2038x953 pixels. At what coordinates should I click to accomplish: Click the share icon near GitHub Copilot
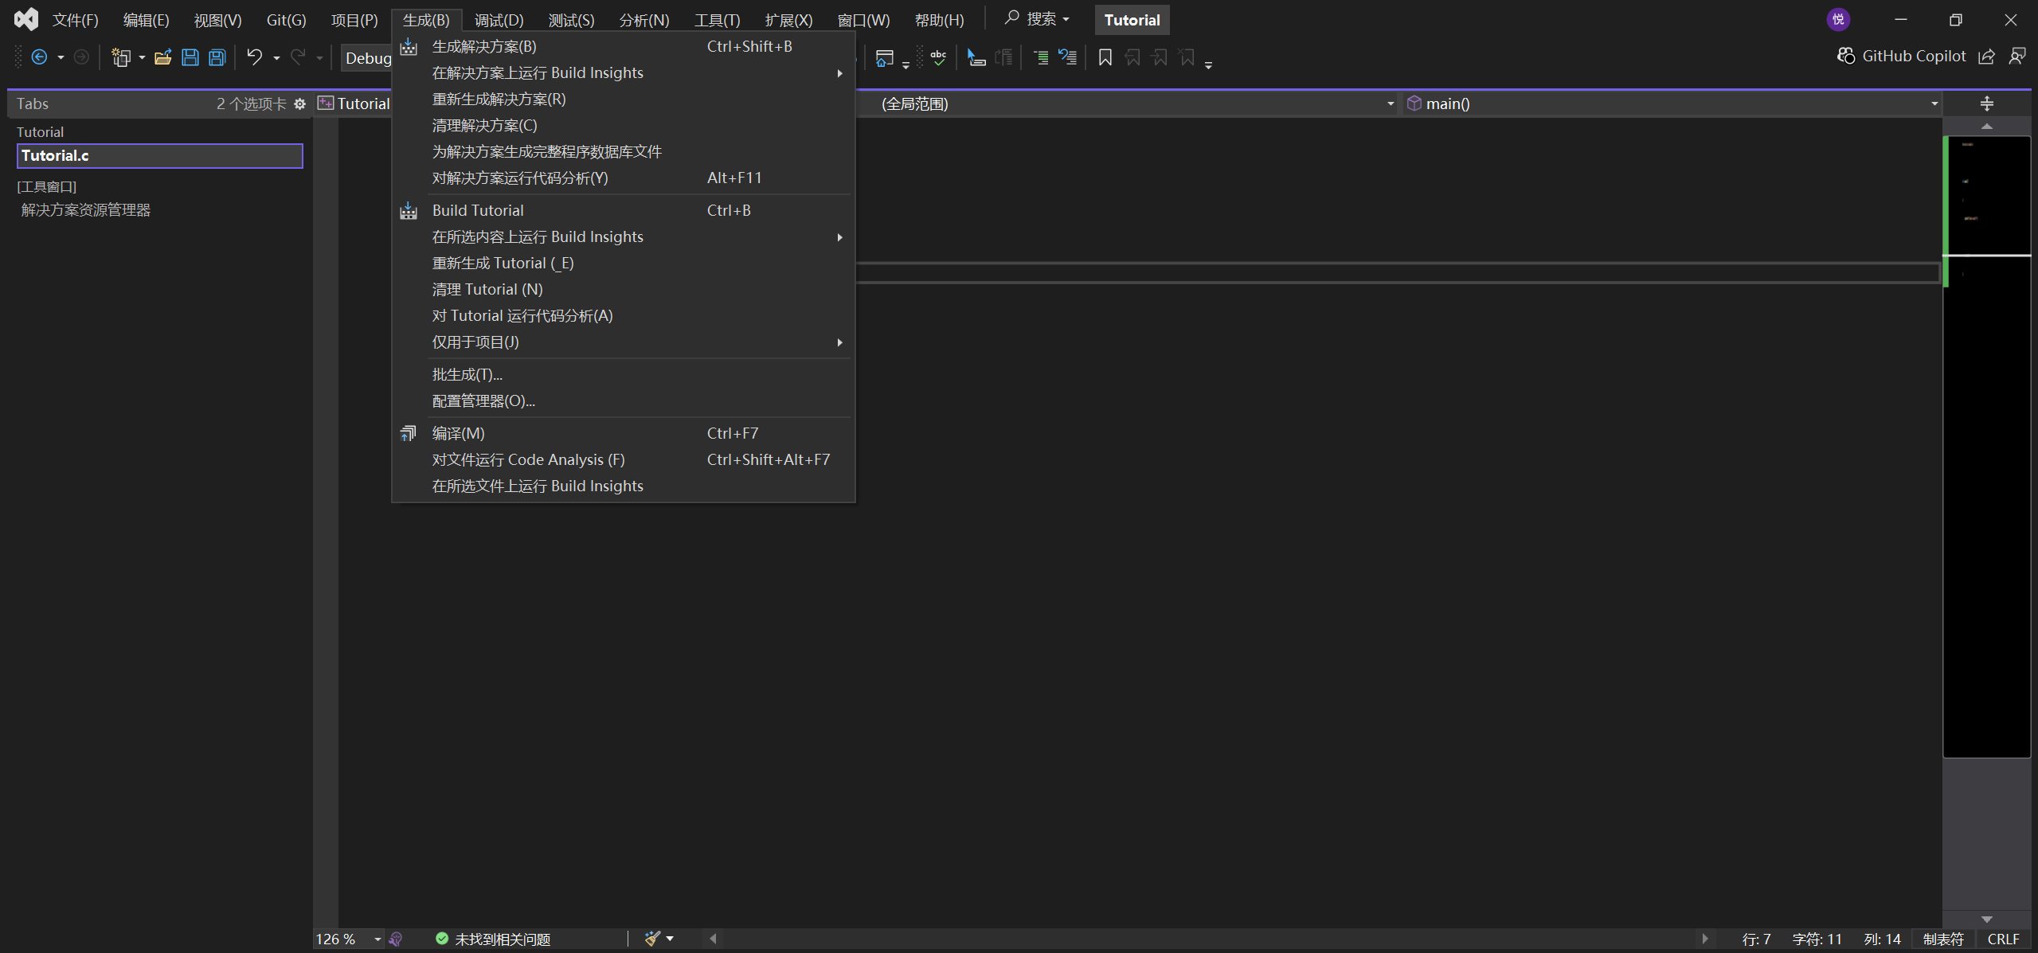[1986, 57]
